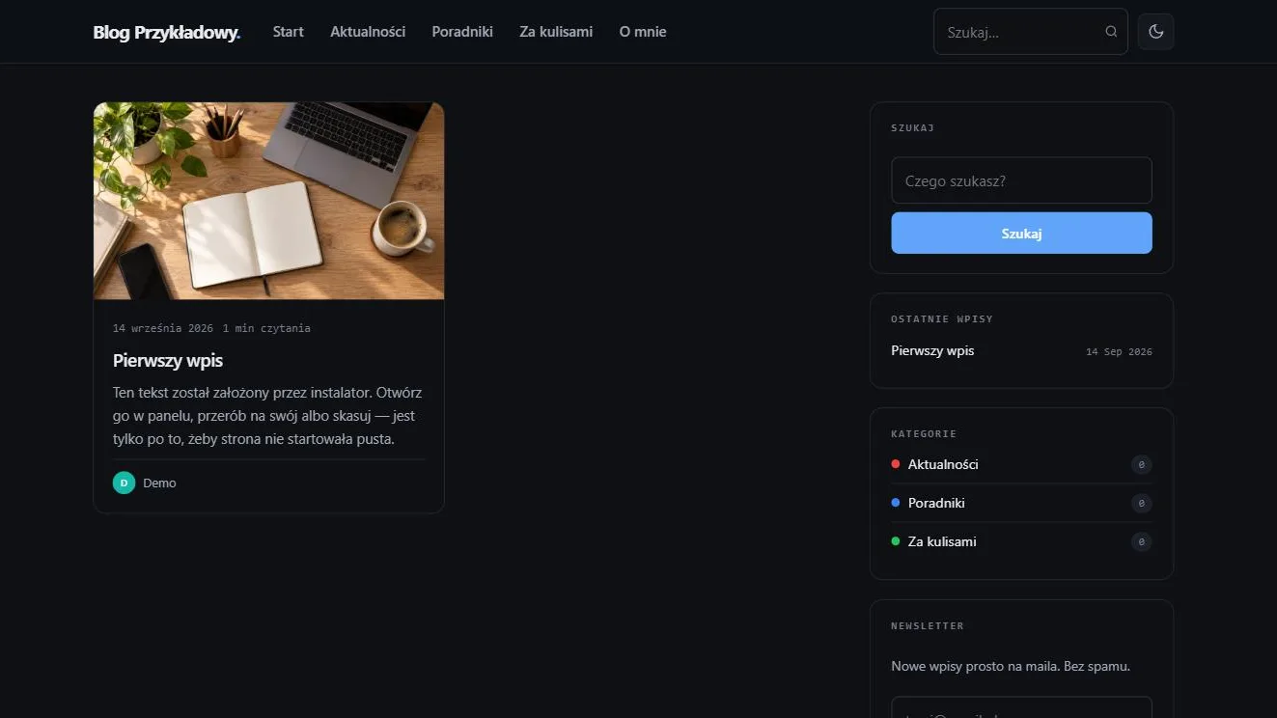
Task: Open the Poradniki menu item
Action: coord(462,32)
